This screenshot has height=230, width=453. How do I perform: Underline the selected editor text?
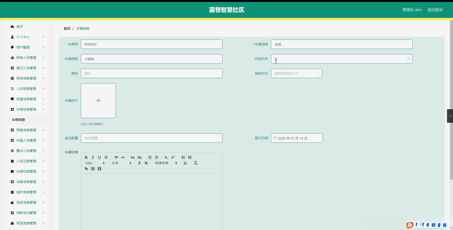(99, 157)
